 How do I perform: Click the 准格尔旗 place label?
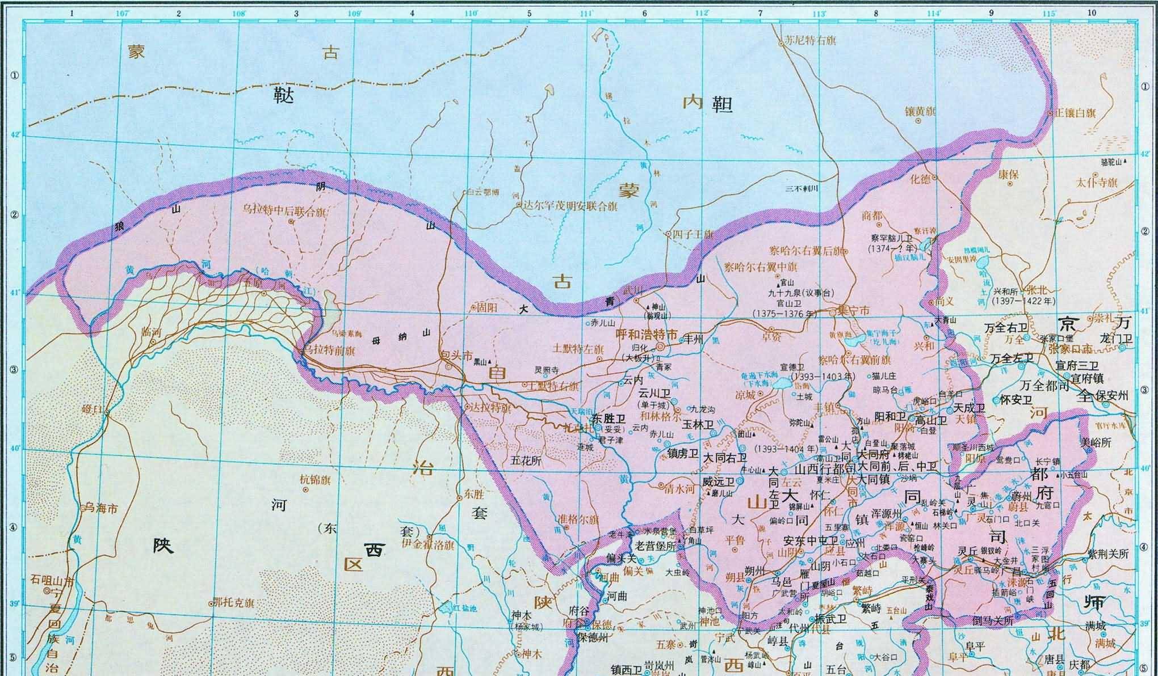578,519
